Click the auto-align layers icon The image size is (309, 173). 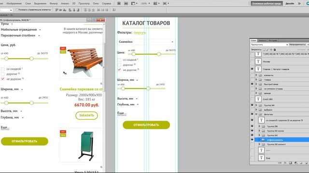(x=114, y=10)
